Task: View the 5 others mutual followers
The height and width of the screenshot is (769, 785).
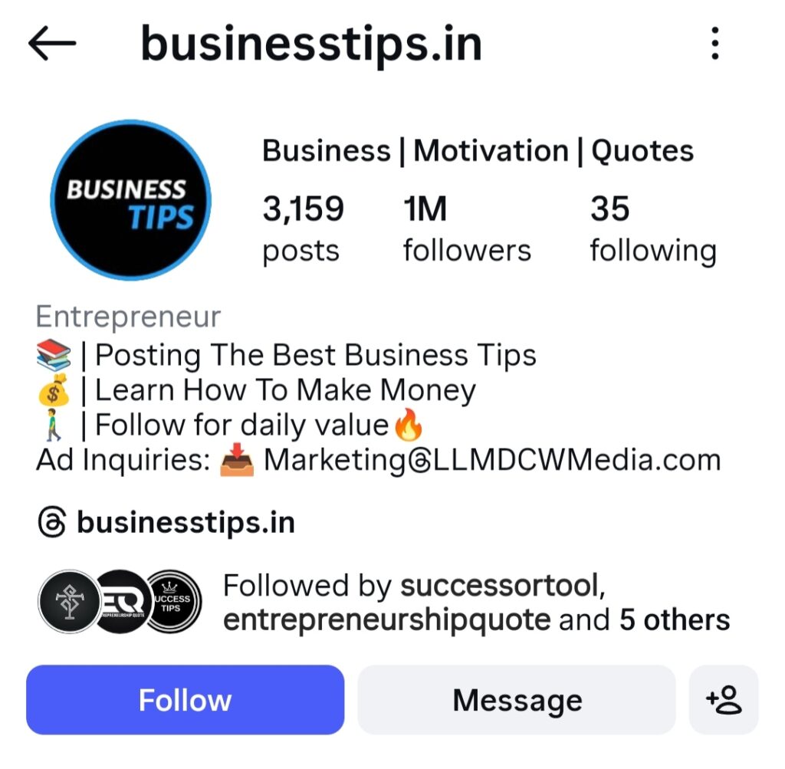Action: (x=675, y=620)
